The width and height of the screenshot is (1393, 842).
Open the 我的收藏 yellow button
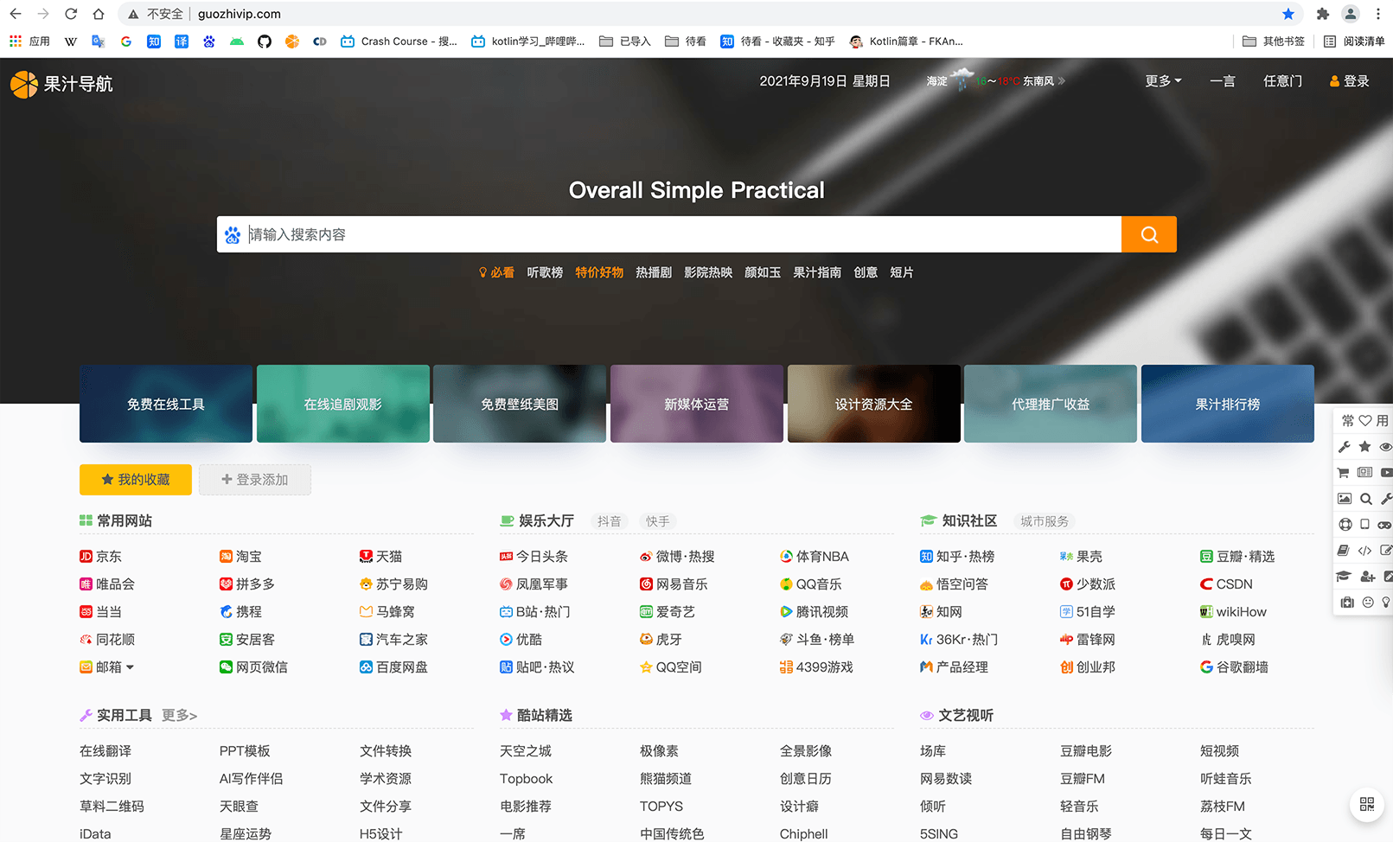tap(136, 480)
